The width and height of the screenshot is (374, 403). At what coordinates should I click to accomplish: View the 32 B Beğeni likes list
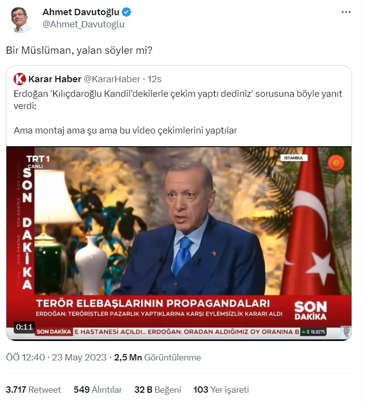158,390
